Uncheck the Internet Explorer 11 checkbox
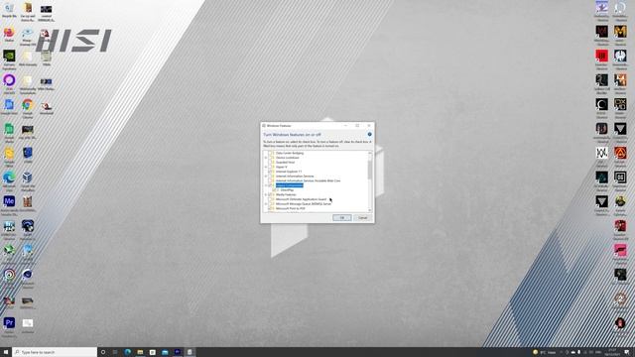 pos(270,172)
